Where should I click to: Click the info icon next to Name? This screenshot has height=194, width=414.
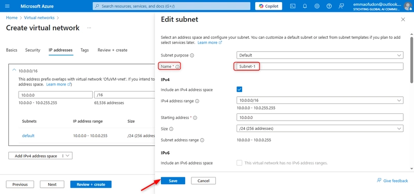[177, 67]
